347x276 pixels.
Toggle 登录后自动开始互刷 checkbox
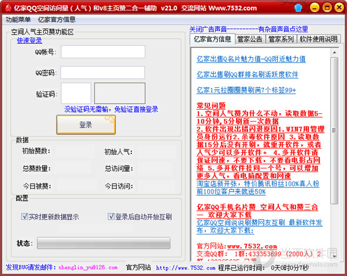point(112,217)
